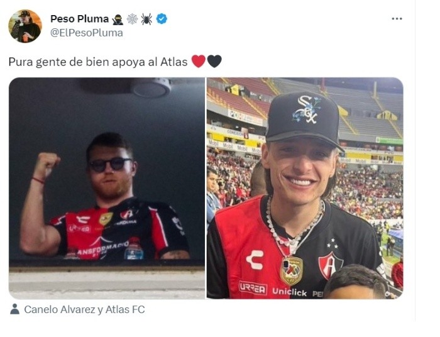Image resolution: width=440 pixels, height=337 pixels.
Task: Click the black spider emoji icon
Action: point(146,19)
